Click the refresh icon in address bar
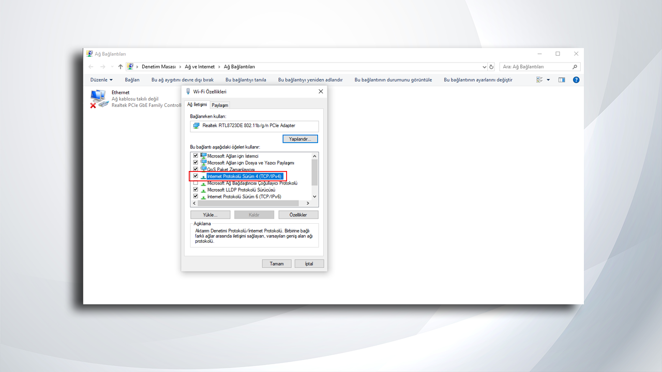The height and width of the screenshot is (372, 662). point(491,67)
